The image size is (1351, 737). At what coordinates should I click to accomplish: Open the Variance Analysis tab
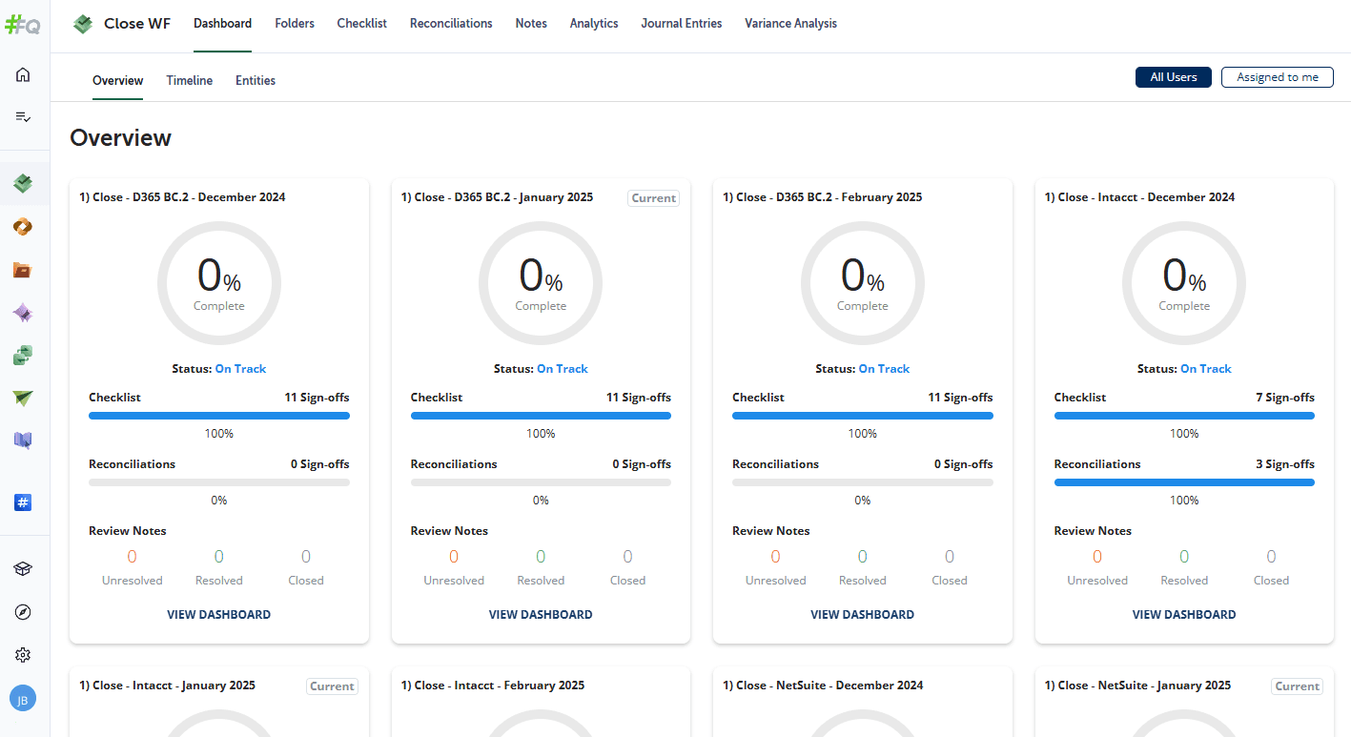tap(790, 24)
